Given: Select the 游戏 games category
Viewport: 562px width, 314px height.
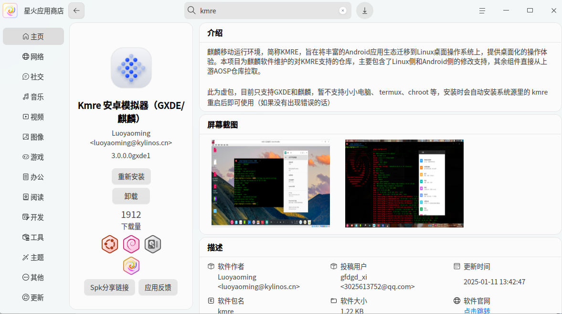Looking at the screenshot, I should pos(33,157).
